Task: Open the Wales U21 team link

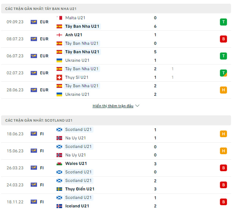Action: [76, 164]
